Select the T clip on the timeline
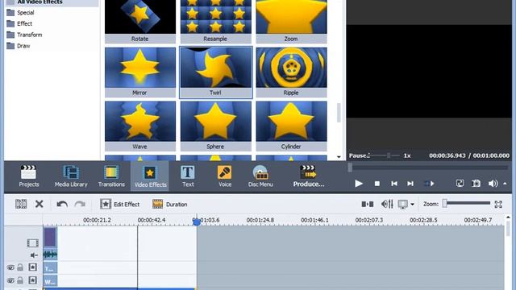The image size is (516, 290). click(50, 268)
